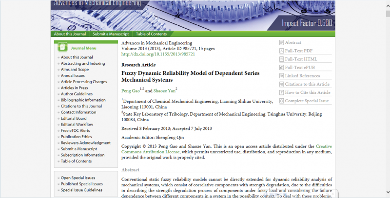Click the Impact Factor 0.500 banner text

click(307, 23)
